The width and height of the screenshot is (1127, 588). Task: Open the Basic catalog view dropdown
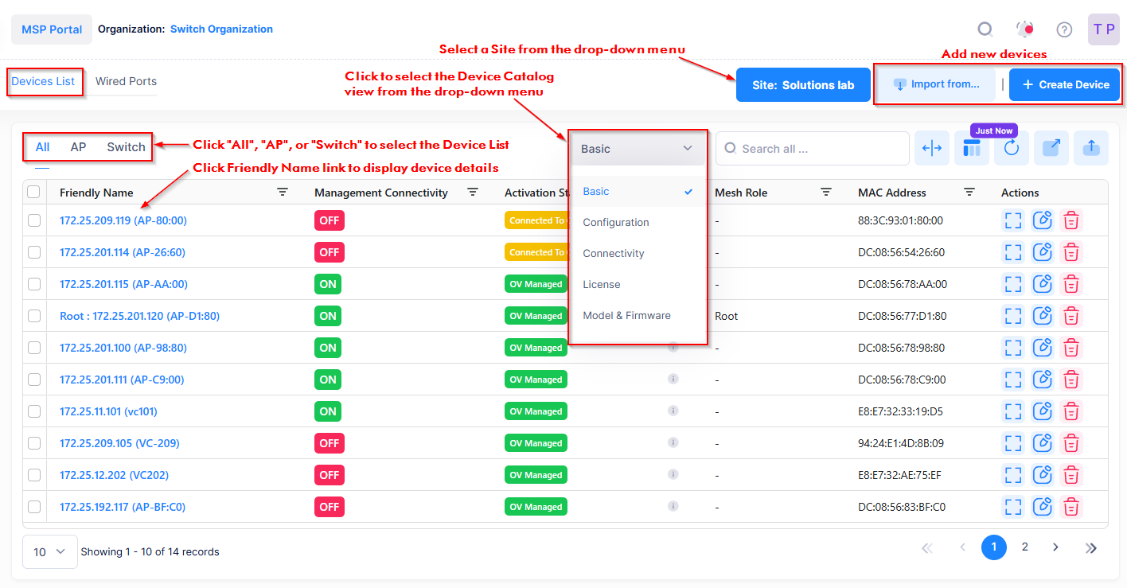click(637, 149)
